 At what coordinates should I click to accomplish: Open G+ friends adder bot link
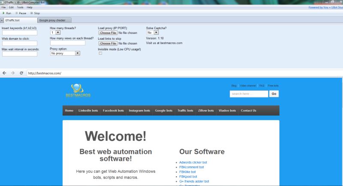194,181
